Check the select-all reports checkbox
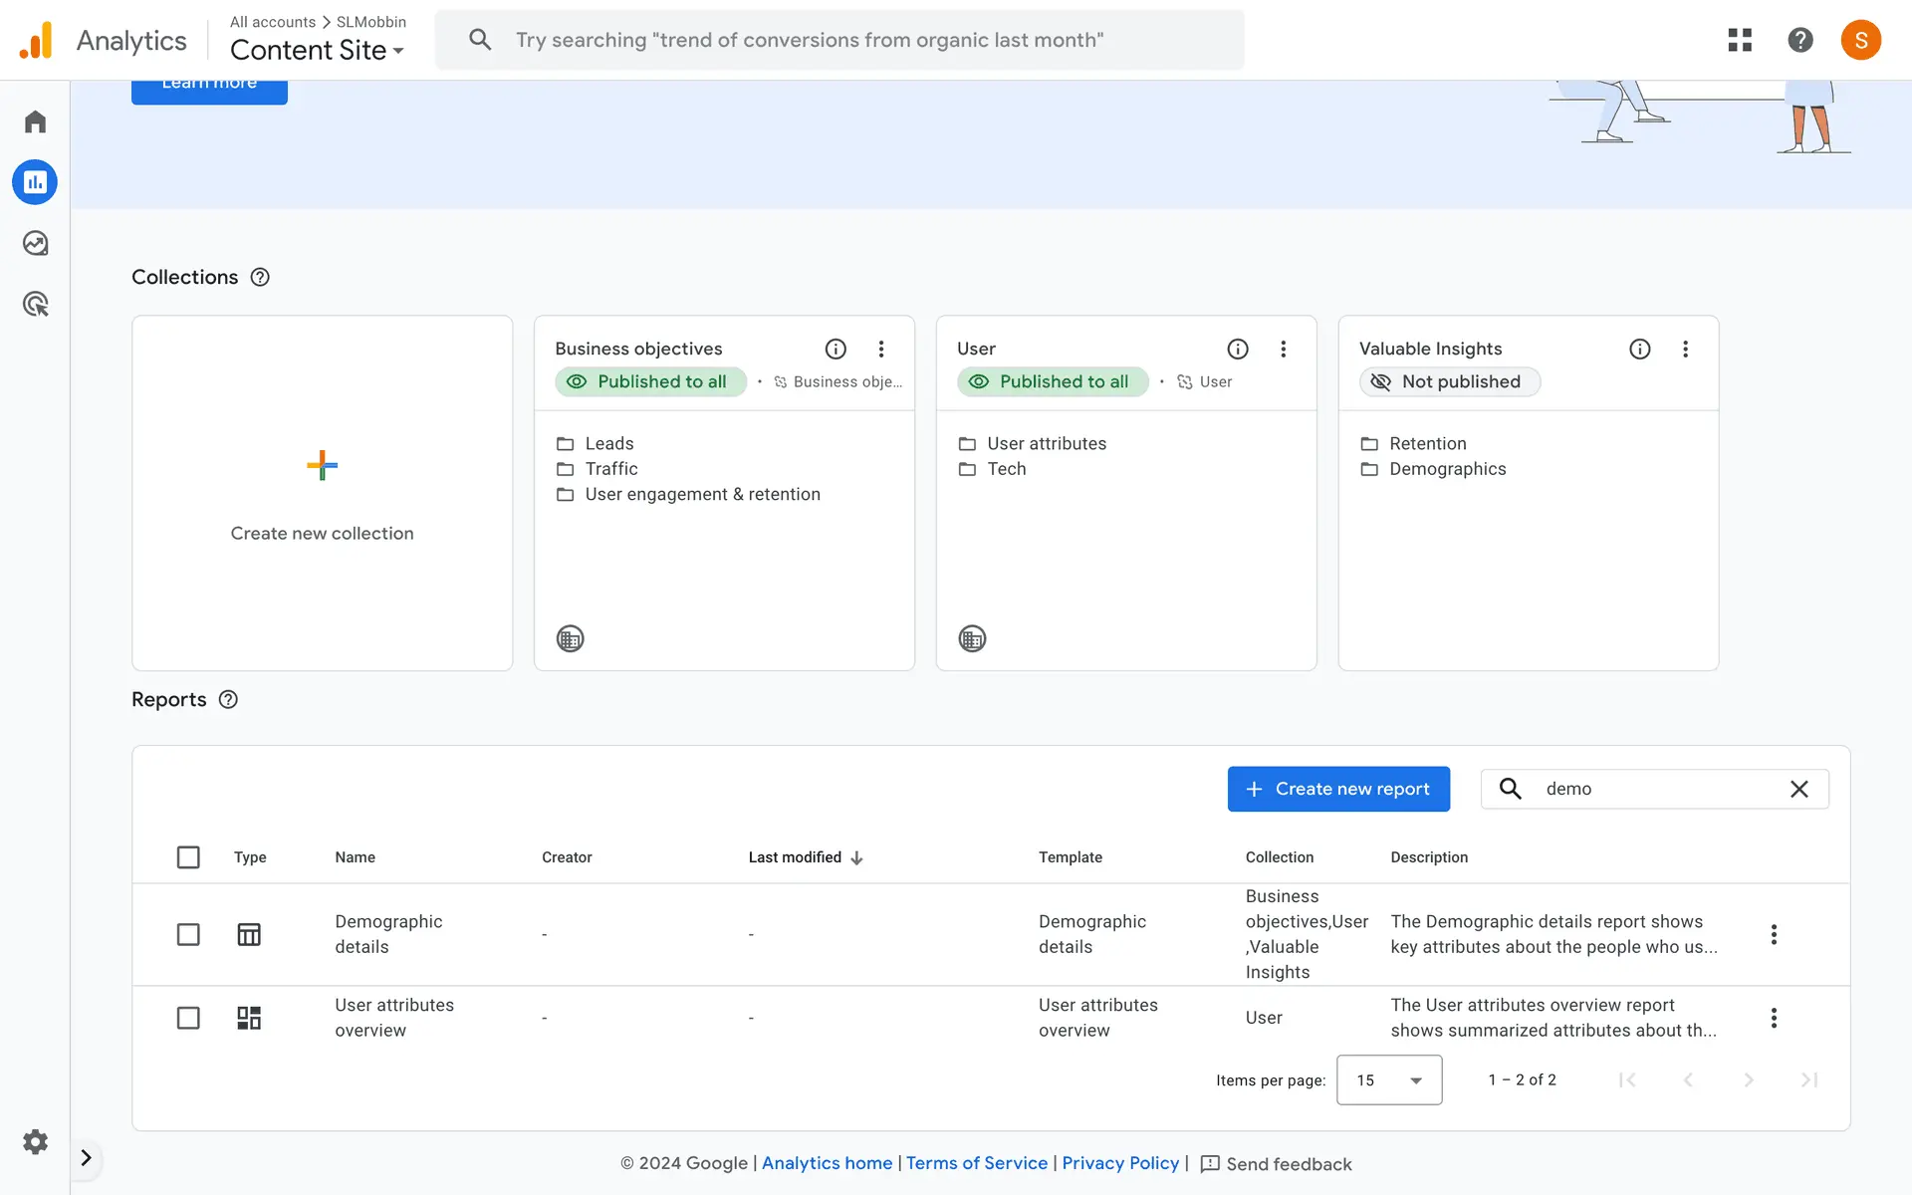Viewport: 1912px width, 1195px height. coord(188,857)
